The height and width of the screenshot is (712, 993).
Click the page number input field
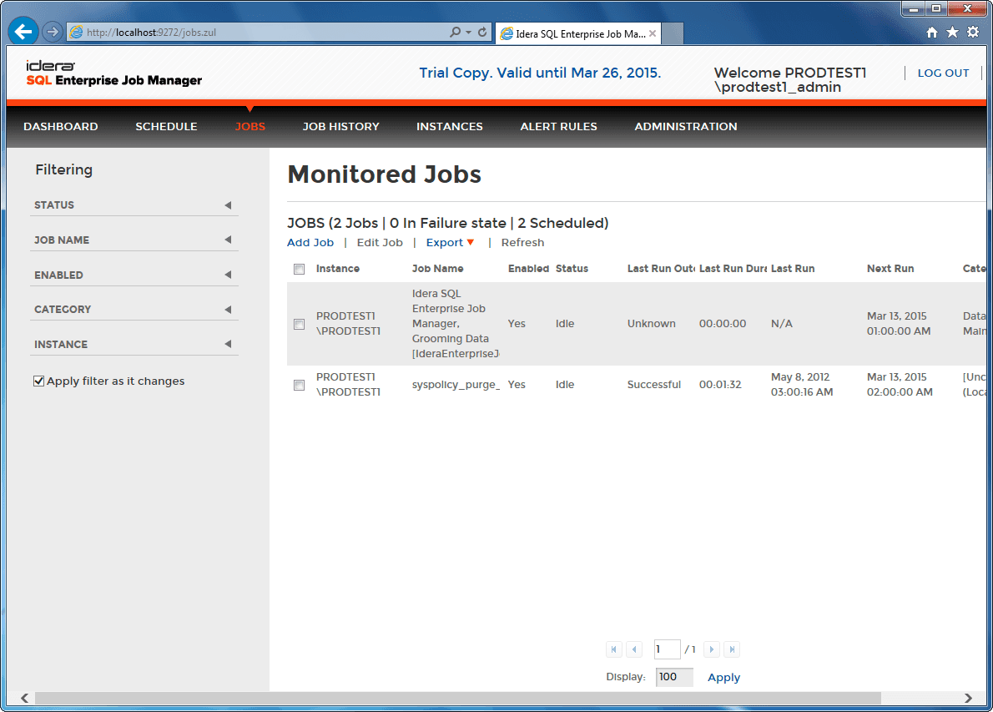[x=668, y=649]
